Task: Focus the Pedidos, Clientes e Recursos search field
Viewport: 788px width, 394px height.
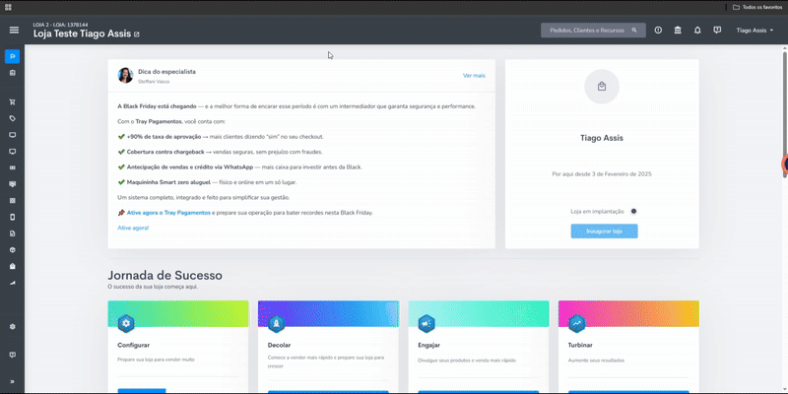Action: 593,31
